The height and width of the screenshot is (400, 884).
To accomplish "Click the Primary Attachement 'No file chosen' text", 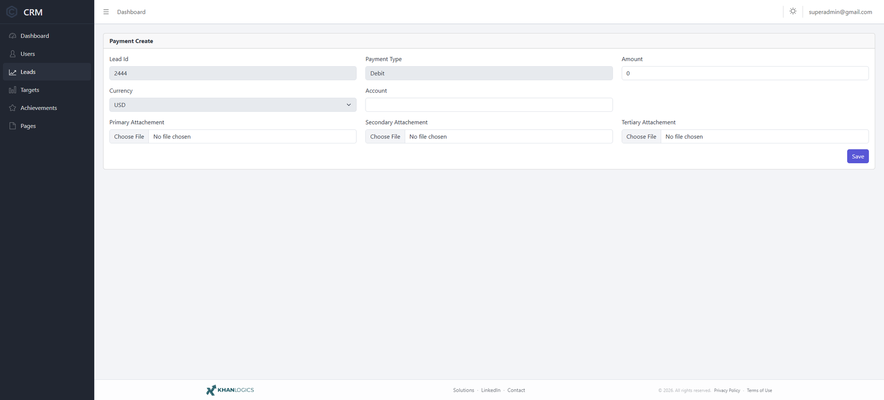I will click(172, 137).
